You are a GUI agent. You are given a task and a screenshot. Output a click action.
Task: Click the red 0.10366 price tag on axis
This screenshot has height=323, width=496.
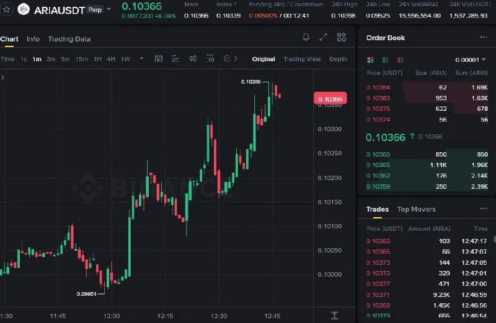pyautogui.click(x=330, y=99)
